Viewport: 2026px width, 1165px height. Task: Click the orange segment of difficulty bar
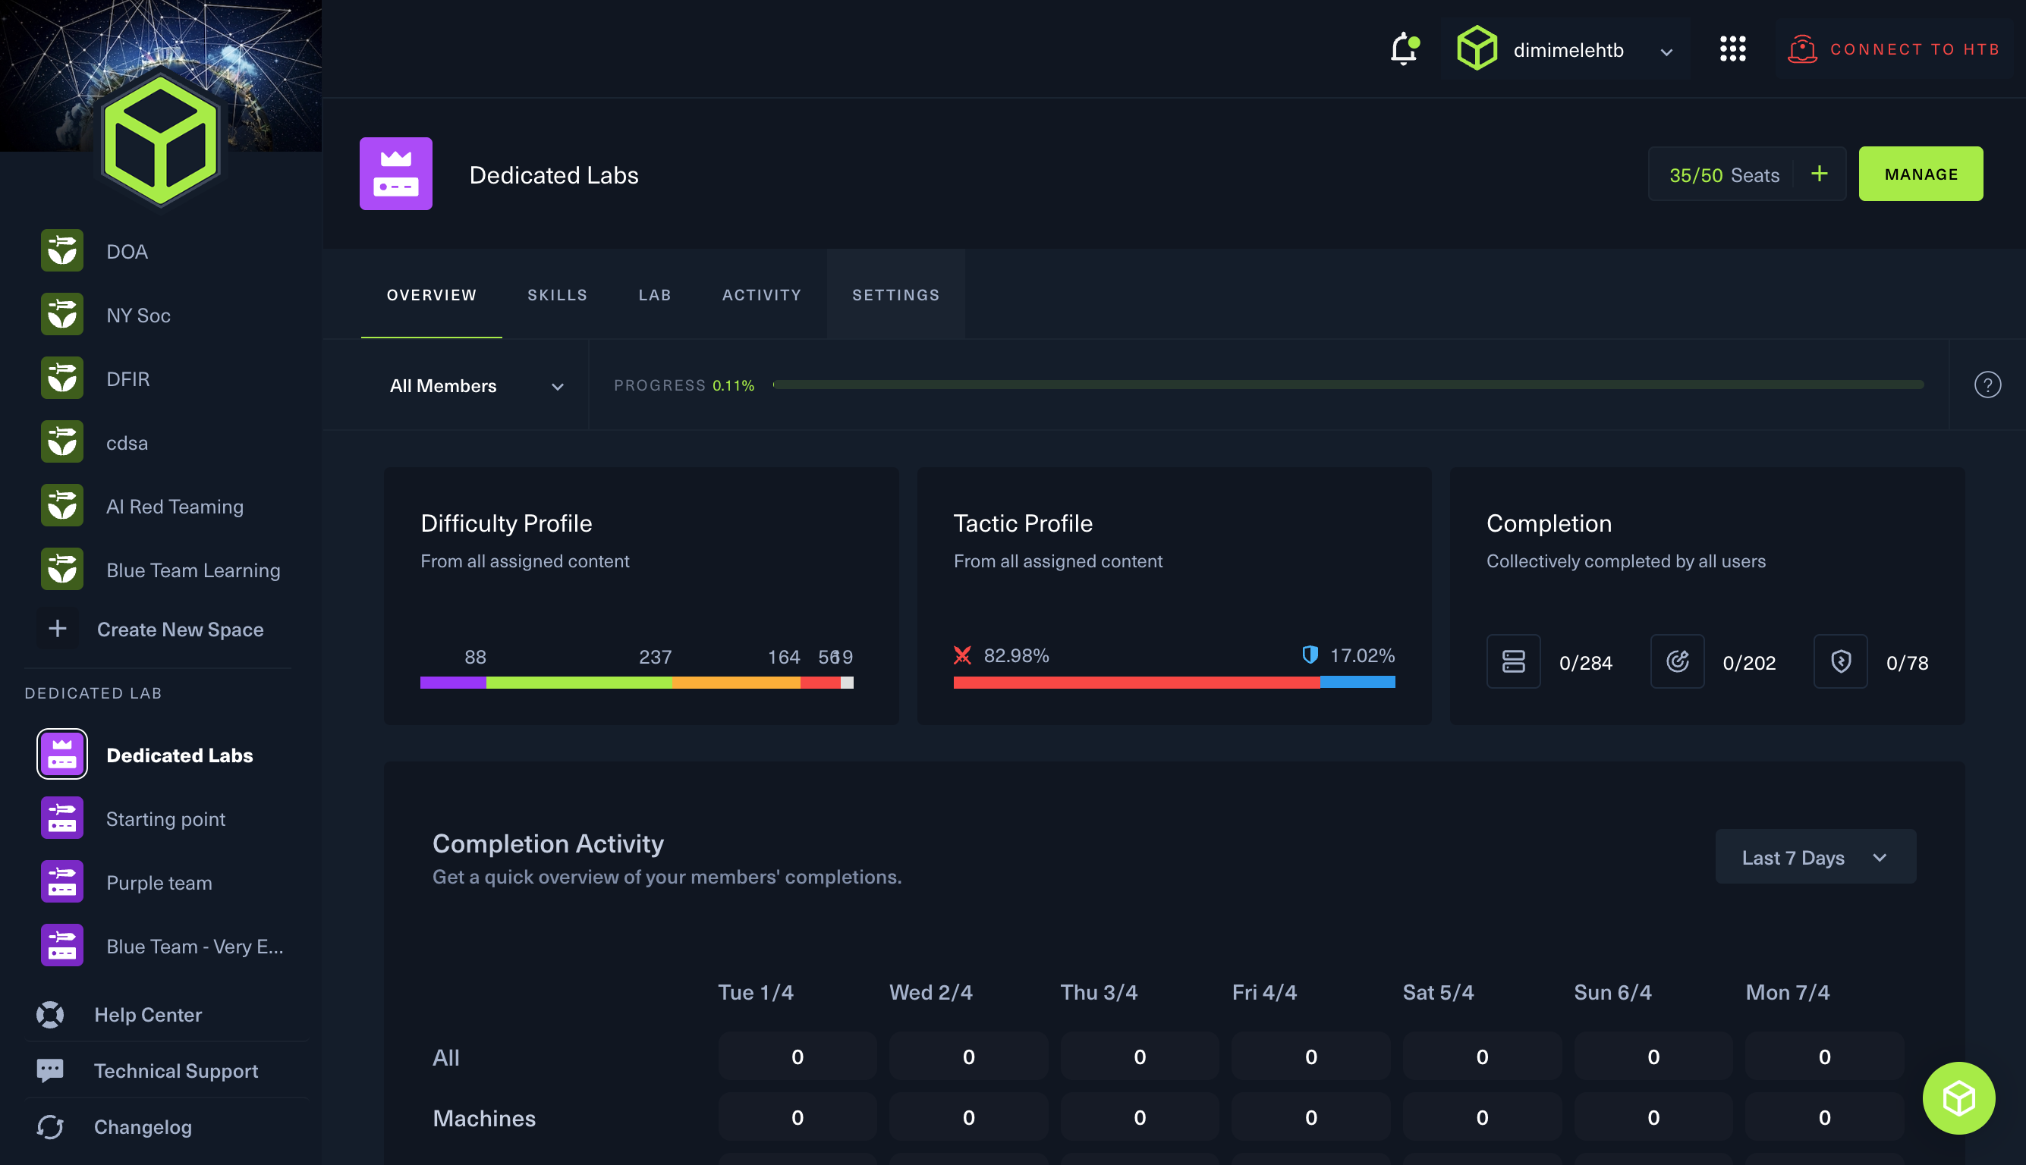737,683
